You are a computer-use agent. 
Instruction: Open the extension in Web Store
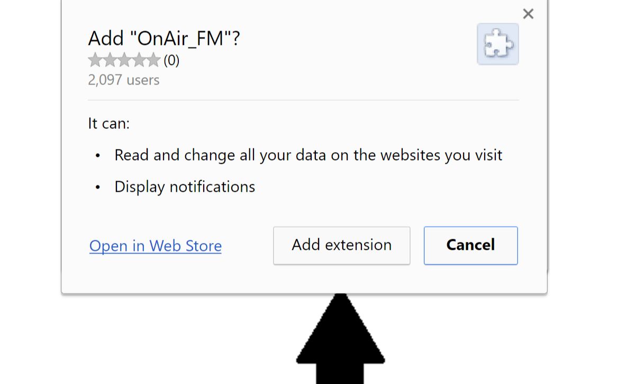tap(156, 246)
